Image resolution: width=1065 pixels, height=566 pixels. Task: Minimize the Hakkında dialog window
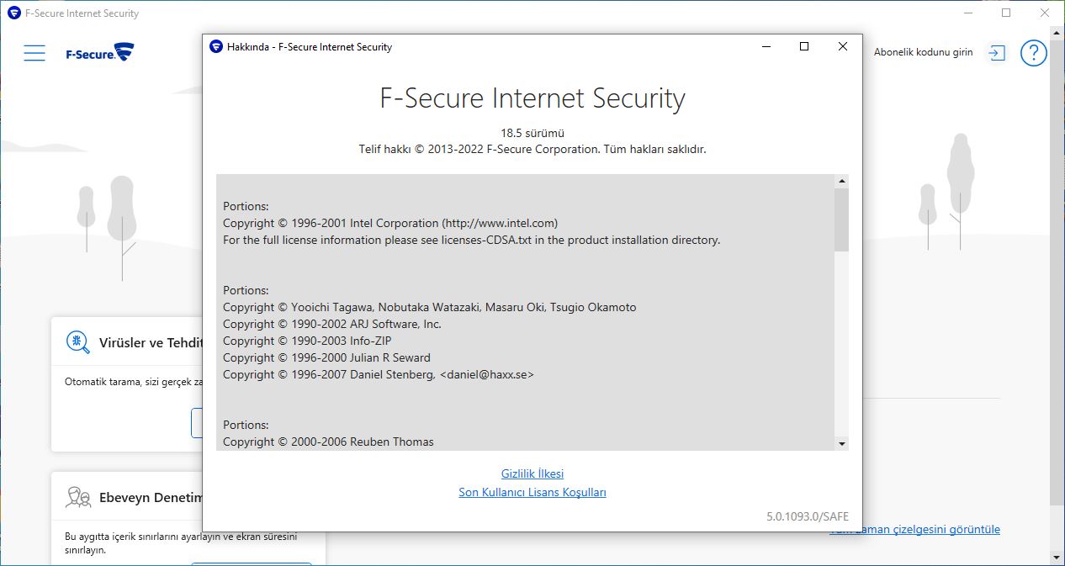(x=766, y=47)
